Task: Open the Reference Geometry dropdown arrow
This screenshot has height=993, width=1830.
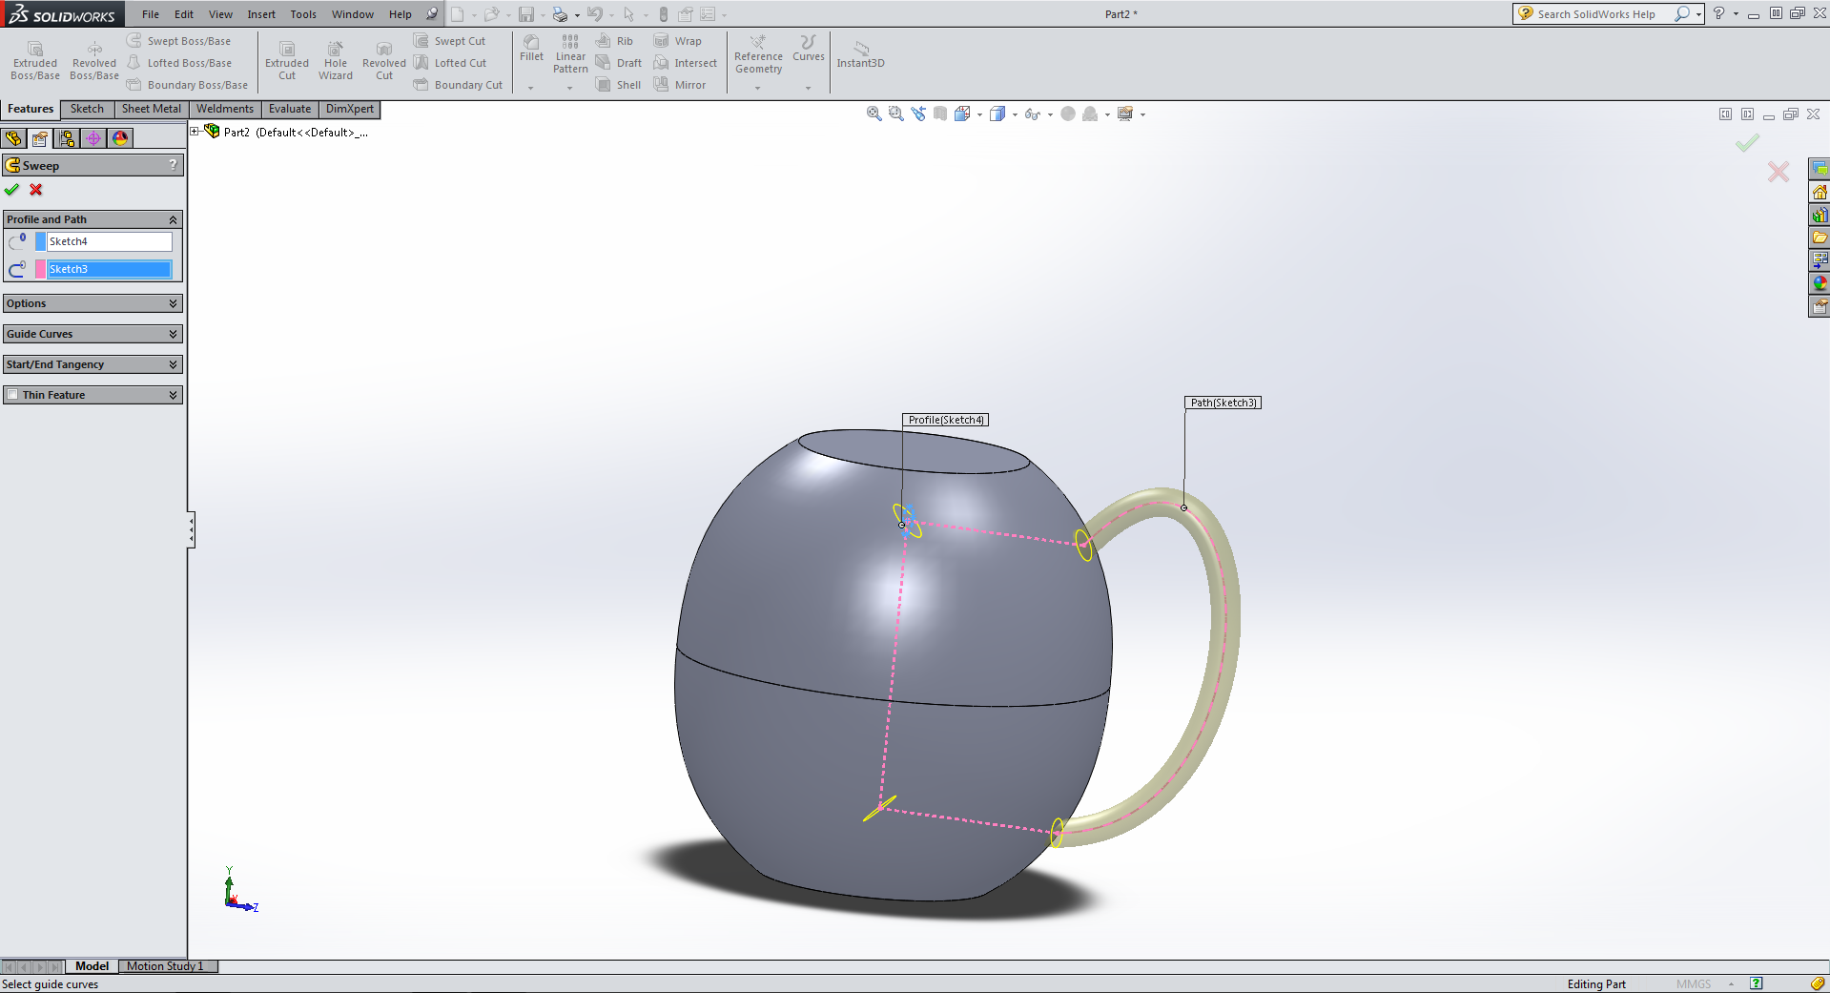Action: pyautogui.click(x=758, y=88)
